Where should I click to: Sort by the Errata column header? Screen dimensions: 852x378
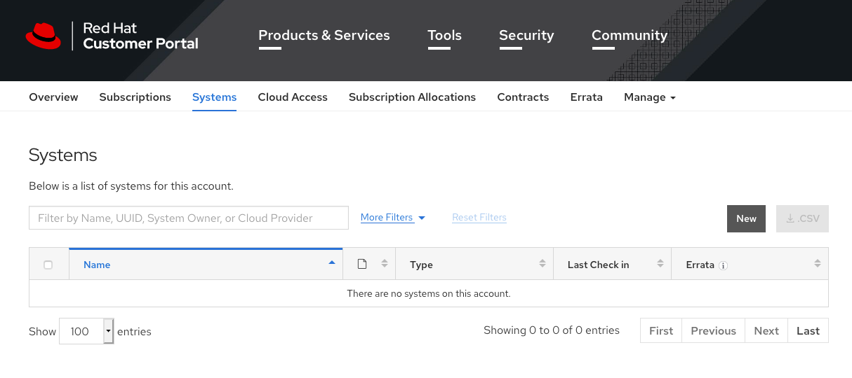(750, 264)
